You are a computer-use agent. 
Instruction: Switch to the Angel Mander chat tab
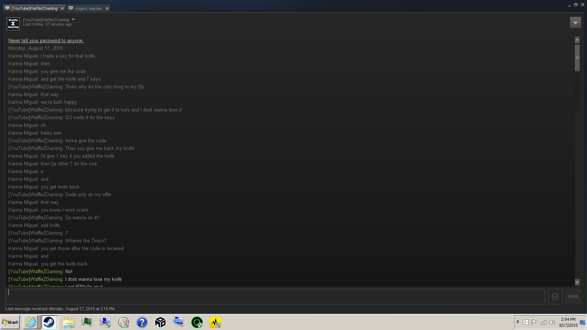coord(88,8)
